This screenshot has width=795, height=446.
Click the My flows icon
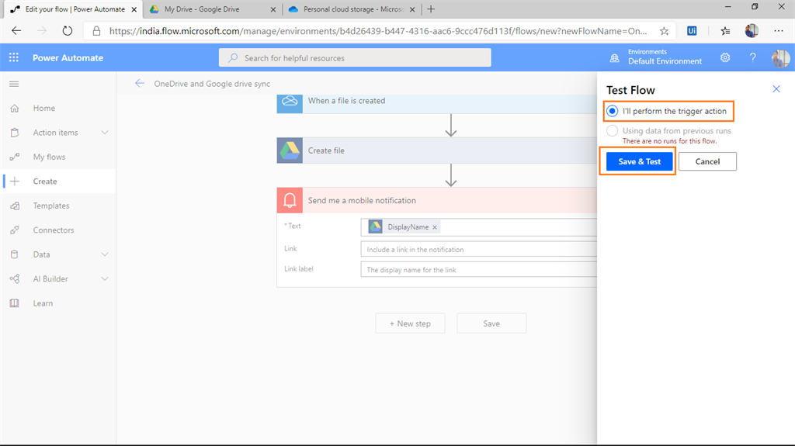click(x=15, y=157)
